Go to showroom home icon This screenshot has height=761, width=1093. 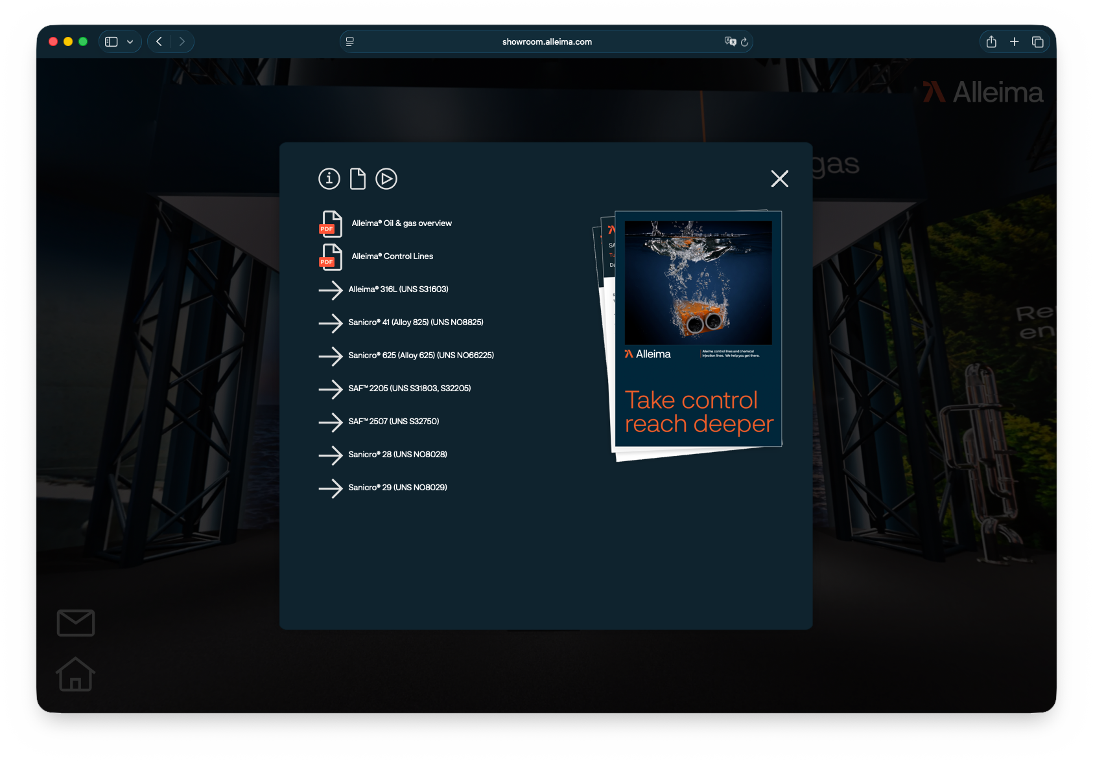point(75,674)
